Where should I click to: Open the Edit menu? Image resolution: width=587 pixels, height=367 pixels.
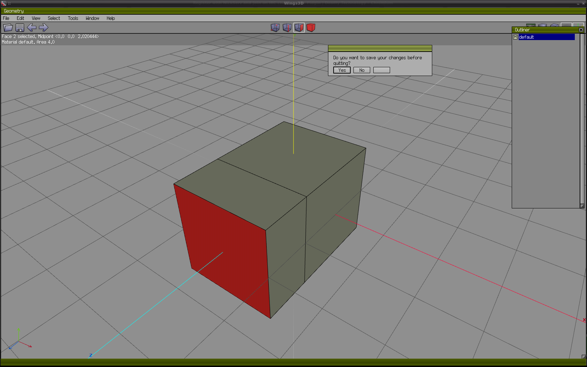click(x=21, y=18)
